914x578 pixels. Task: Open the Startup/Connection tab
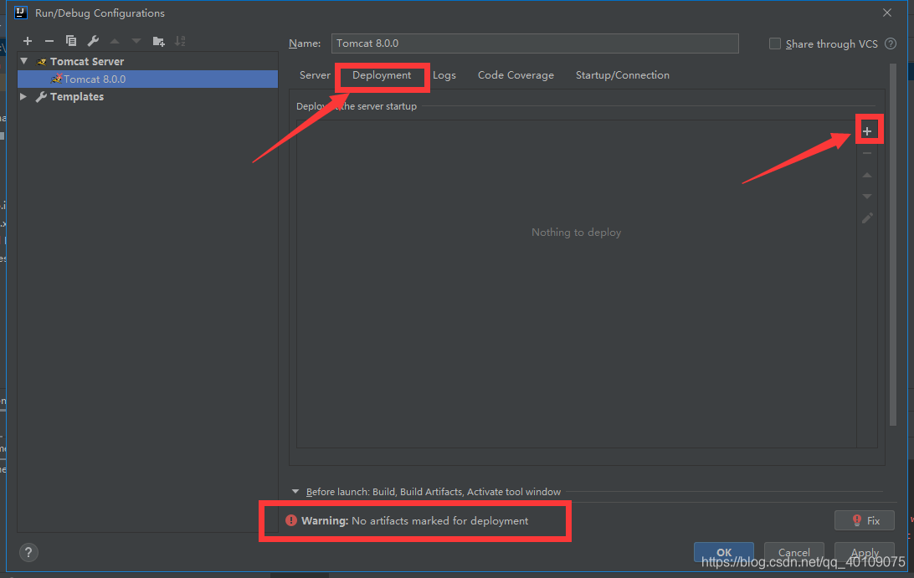(623, 75)
